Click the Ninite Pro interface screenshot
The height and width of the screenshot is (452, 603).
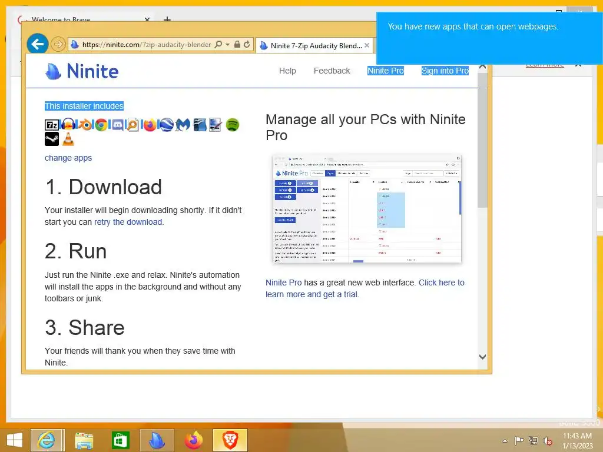367,209
